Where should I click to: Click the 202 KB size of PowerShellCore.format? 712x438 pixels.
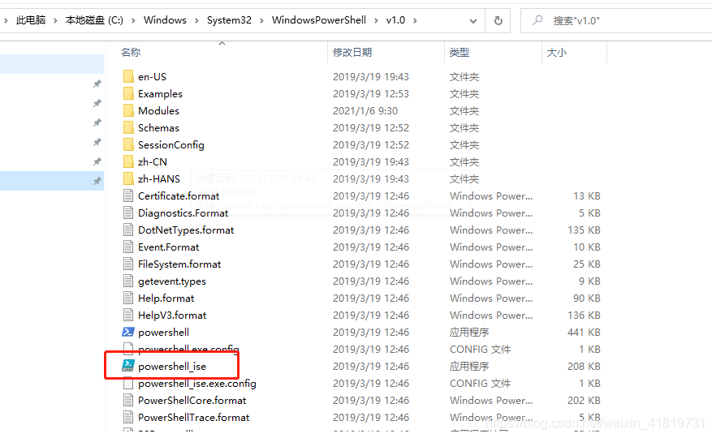[584, 401]
